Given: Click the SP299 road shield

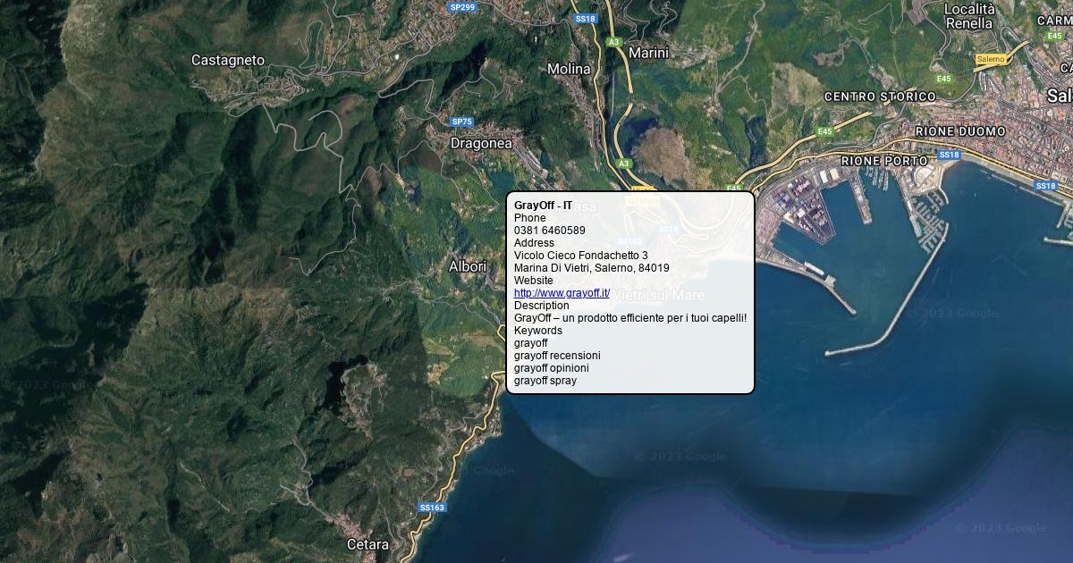Looking at the screenshot, I should (x=462, y=7).
